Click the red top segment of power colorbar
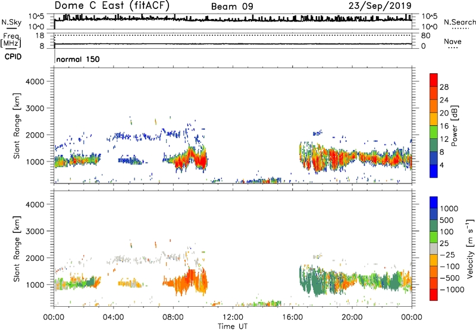This screenshot has height=330, width=476. [434, 80]
